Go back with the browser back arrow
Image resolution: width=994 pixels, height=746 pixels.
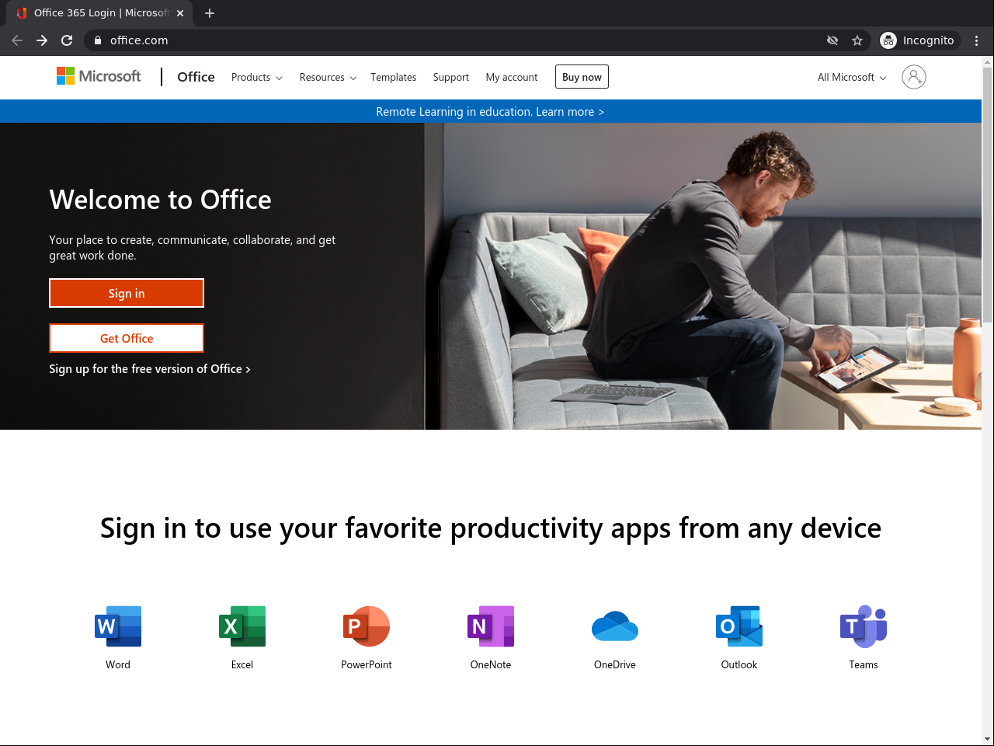pos(17,40)
